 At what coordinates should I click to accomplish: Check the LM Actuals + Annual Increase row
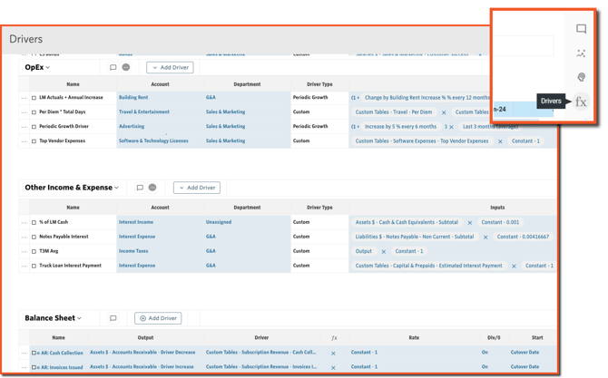(x=34, y=98)
